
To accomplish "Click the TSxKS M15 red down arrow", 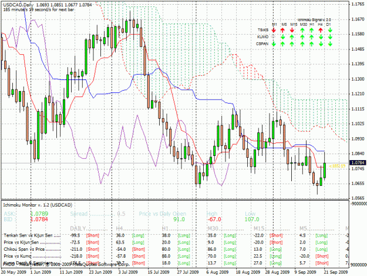I will (292, 30).
